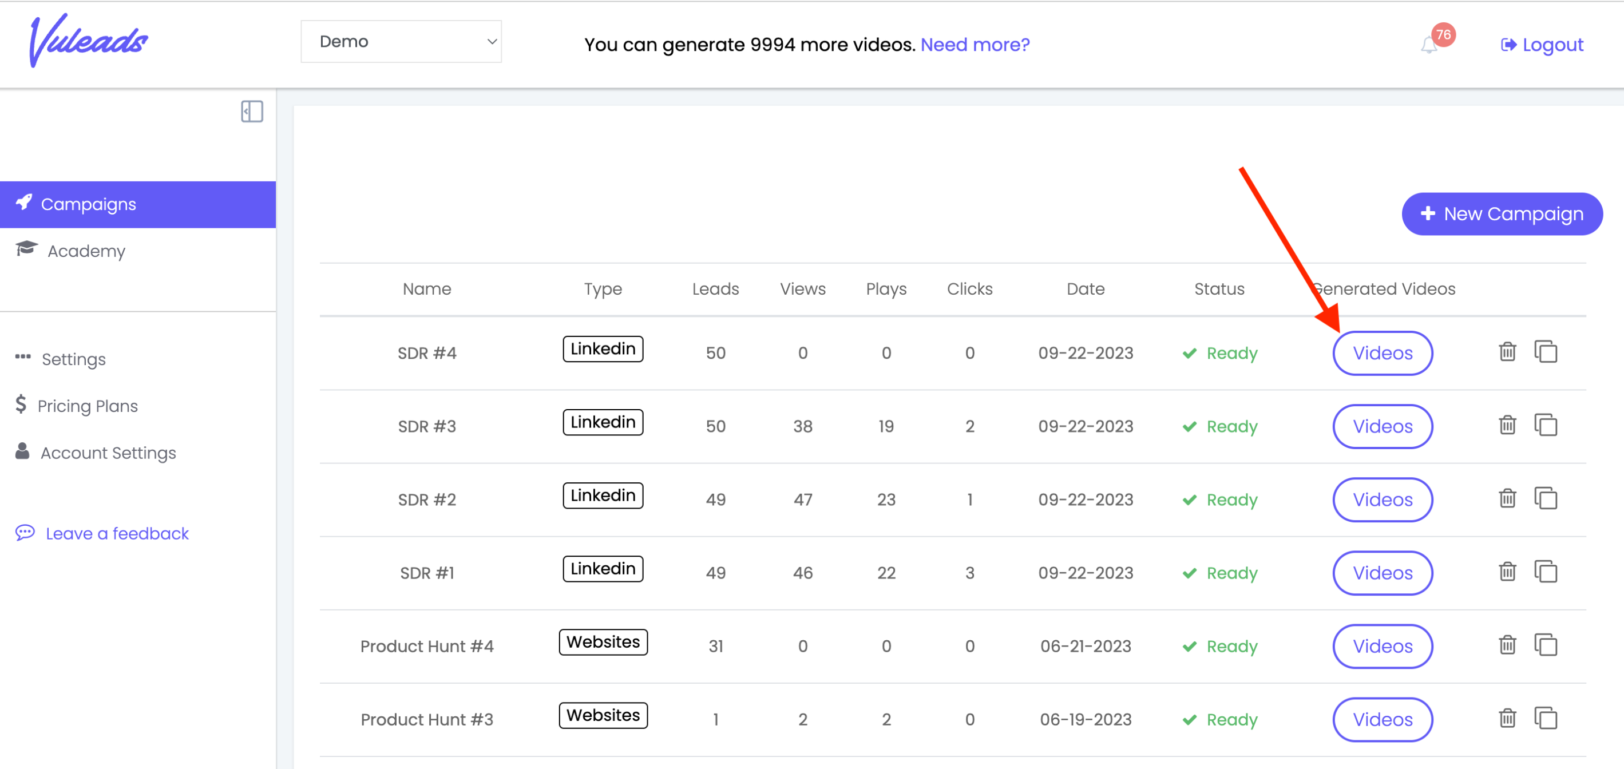Duplicate the SDR #4 campaign
The image size is (1624, 769).
[1546, 352]
